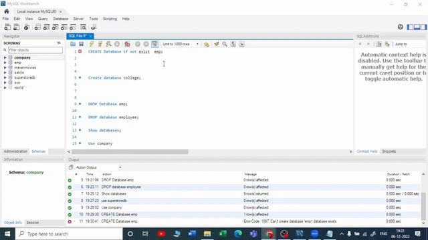The width and height of the screenshot is (428, 240).
Task: Open the search table data tool
Action: [x=83, y=27]
